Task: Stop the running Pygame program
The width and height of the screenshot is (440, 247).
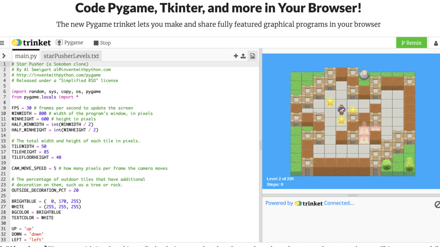Action: pyautogui.click(x=102, y=43)
